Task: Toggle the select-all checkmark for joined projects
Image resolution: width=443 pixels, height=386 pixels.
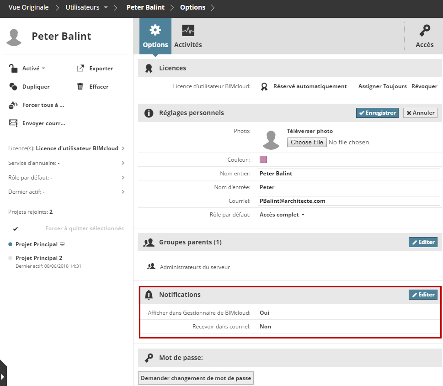Action: [16, 228]
